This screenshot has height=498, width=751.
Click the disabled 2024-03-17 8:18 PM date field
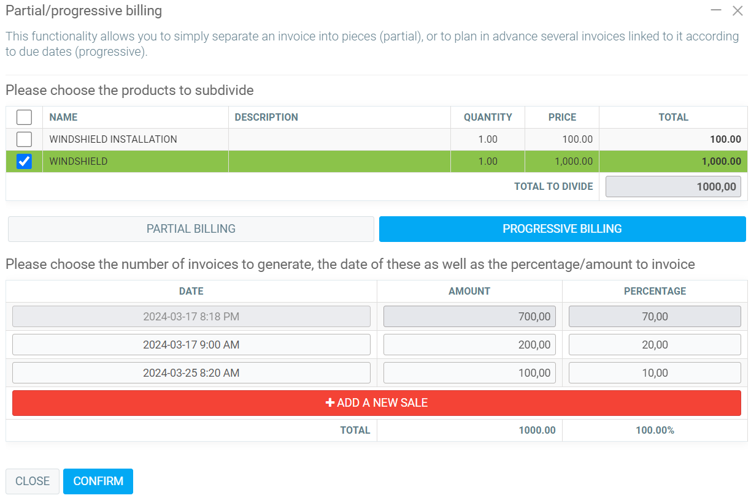point(191,317)
